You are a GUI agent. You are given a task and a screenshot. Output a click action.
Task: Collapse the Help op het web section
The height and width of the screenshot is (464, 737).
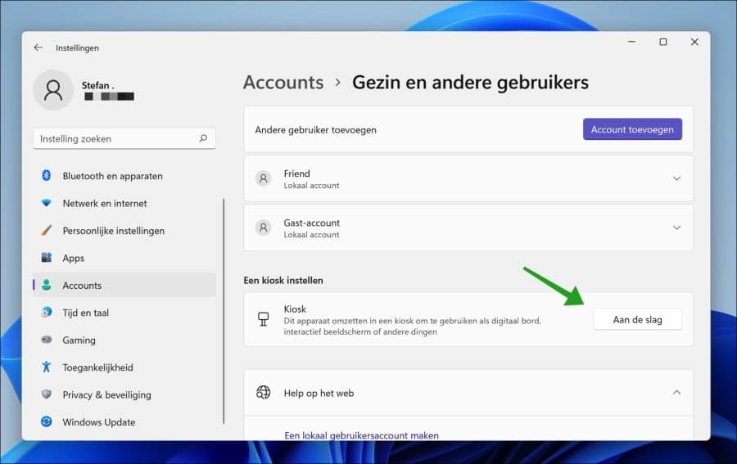pos(676,392)
